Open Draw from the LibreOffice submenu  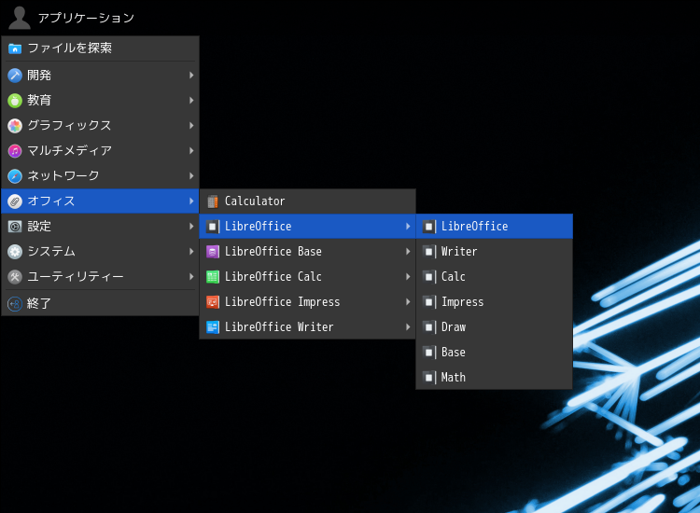[x=494, y=327]
